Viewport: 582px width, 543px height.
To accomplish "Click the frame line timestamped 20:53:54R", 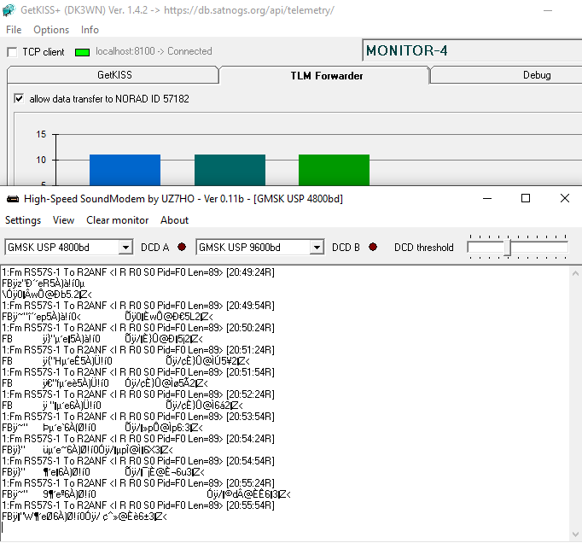I will (138, 417).
